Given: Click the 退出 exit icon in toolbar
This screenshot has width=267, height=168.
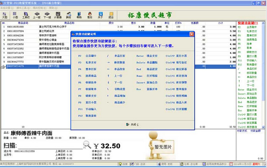Looking at the screenshot, I should coord(111,15).
